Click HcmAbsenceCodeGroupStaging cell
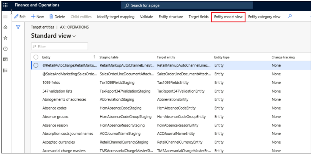The height and width of the screenshot is (154, 313). tap(126, 117)
